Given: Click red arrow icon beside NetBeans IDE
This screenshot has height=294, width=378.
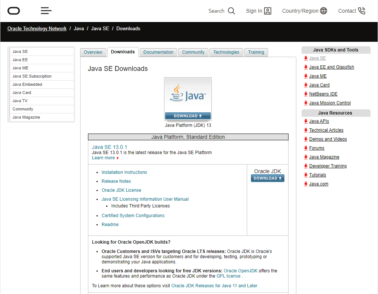Looking at the screenshot, I should (306, 94).
